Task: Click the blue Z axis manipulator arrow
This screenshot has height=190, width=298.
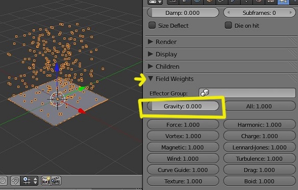Action: pyautogui.click(x=57, y=68)
